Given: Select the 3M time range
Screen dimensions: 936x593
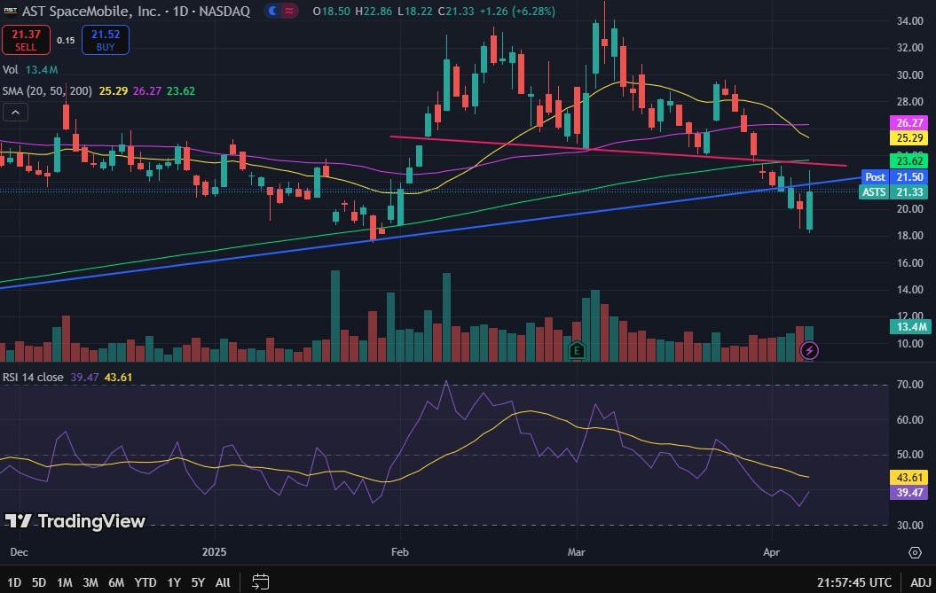Looking at the screenshot, I should (90, 582).
